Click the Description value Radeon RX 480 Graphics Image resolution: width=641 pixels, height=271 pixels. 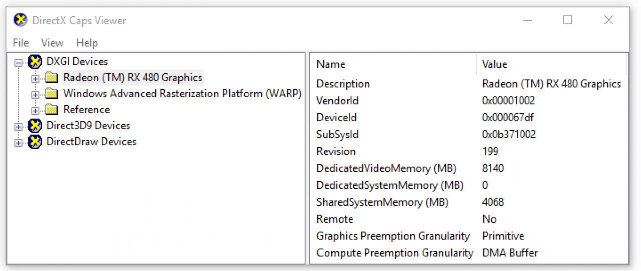click(552, 84)
